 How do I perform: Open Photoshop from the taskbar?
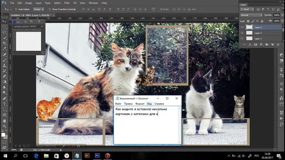[x=97, y=156]
